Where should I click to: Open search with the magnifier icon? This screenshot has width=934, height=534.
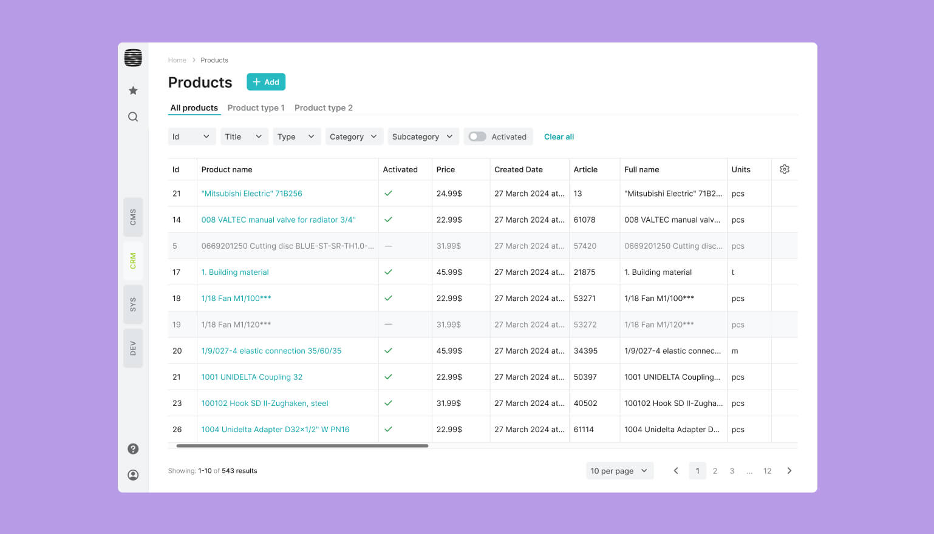tap(133, 117)
